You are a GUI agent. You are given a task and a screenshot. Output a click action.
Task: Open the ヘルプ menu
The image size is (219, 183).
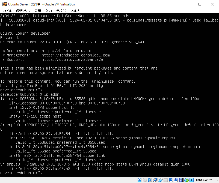click(x=75, y=11)
